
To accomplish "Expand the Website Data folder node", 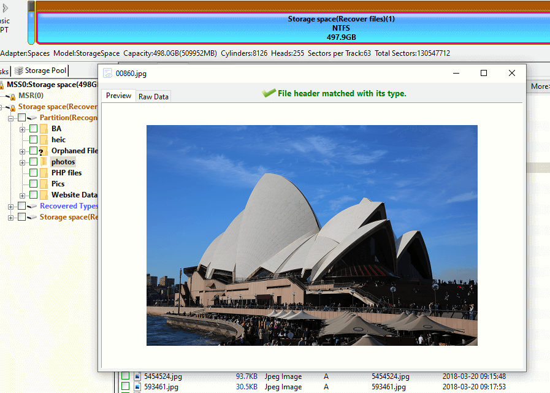I will point(23,195).
